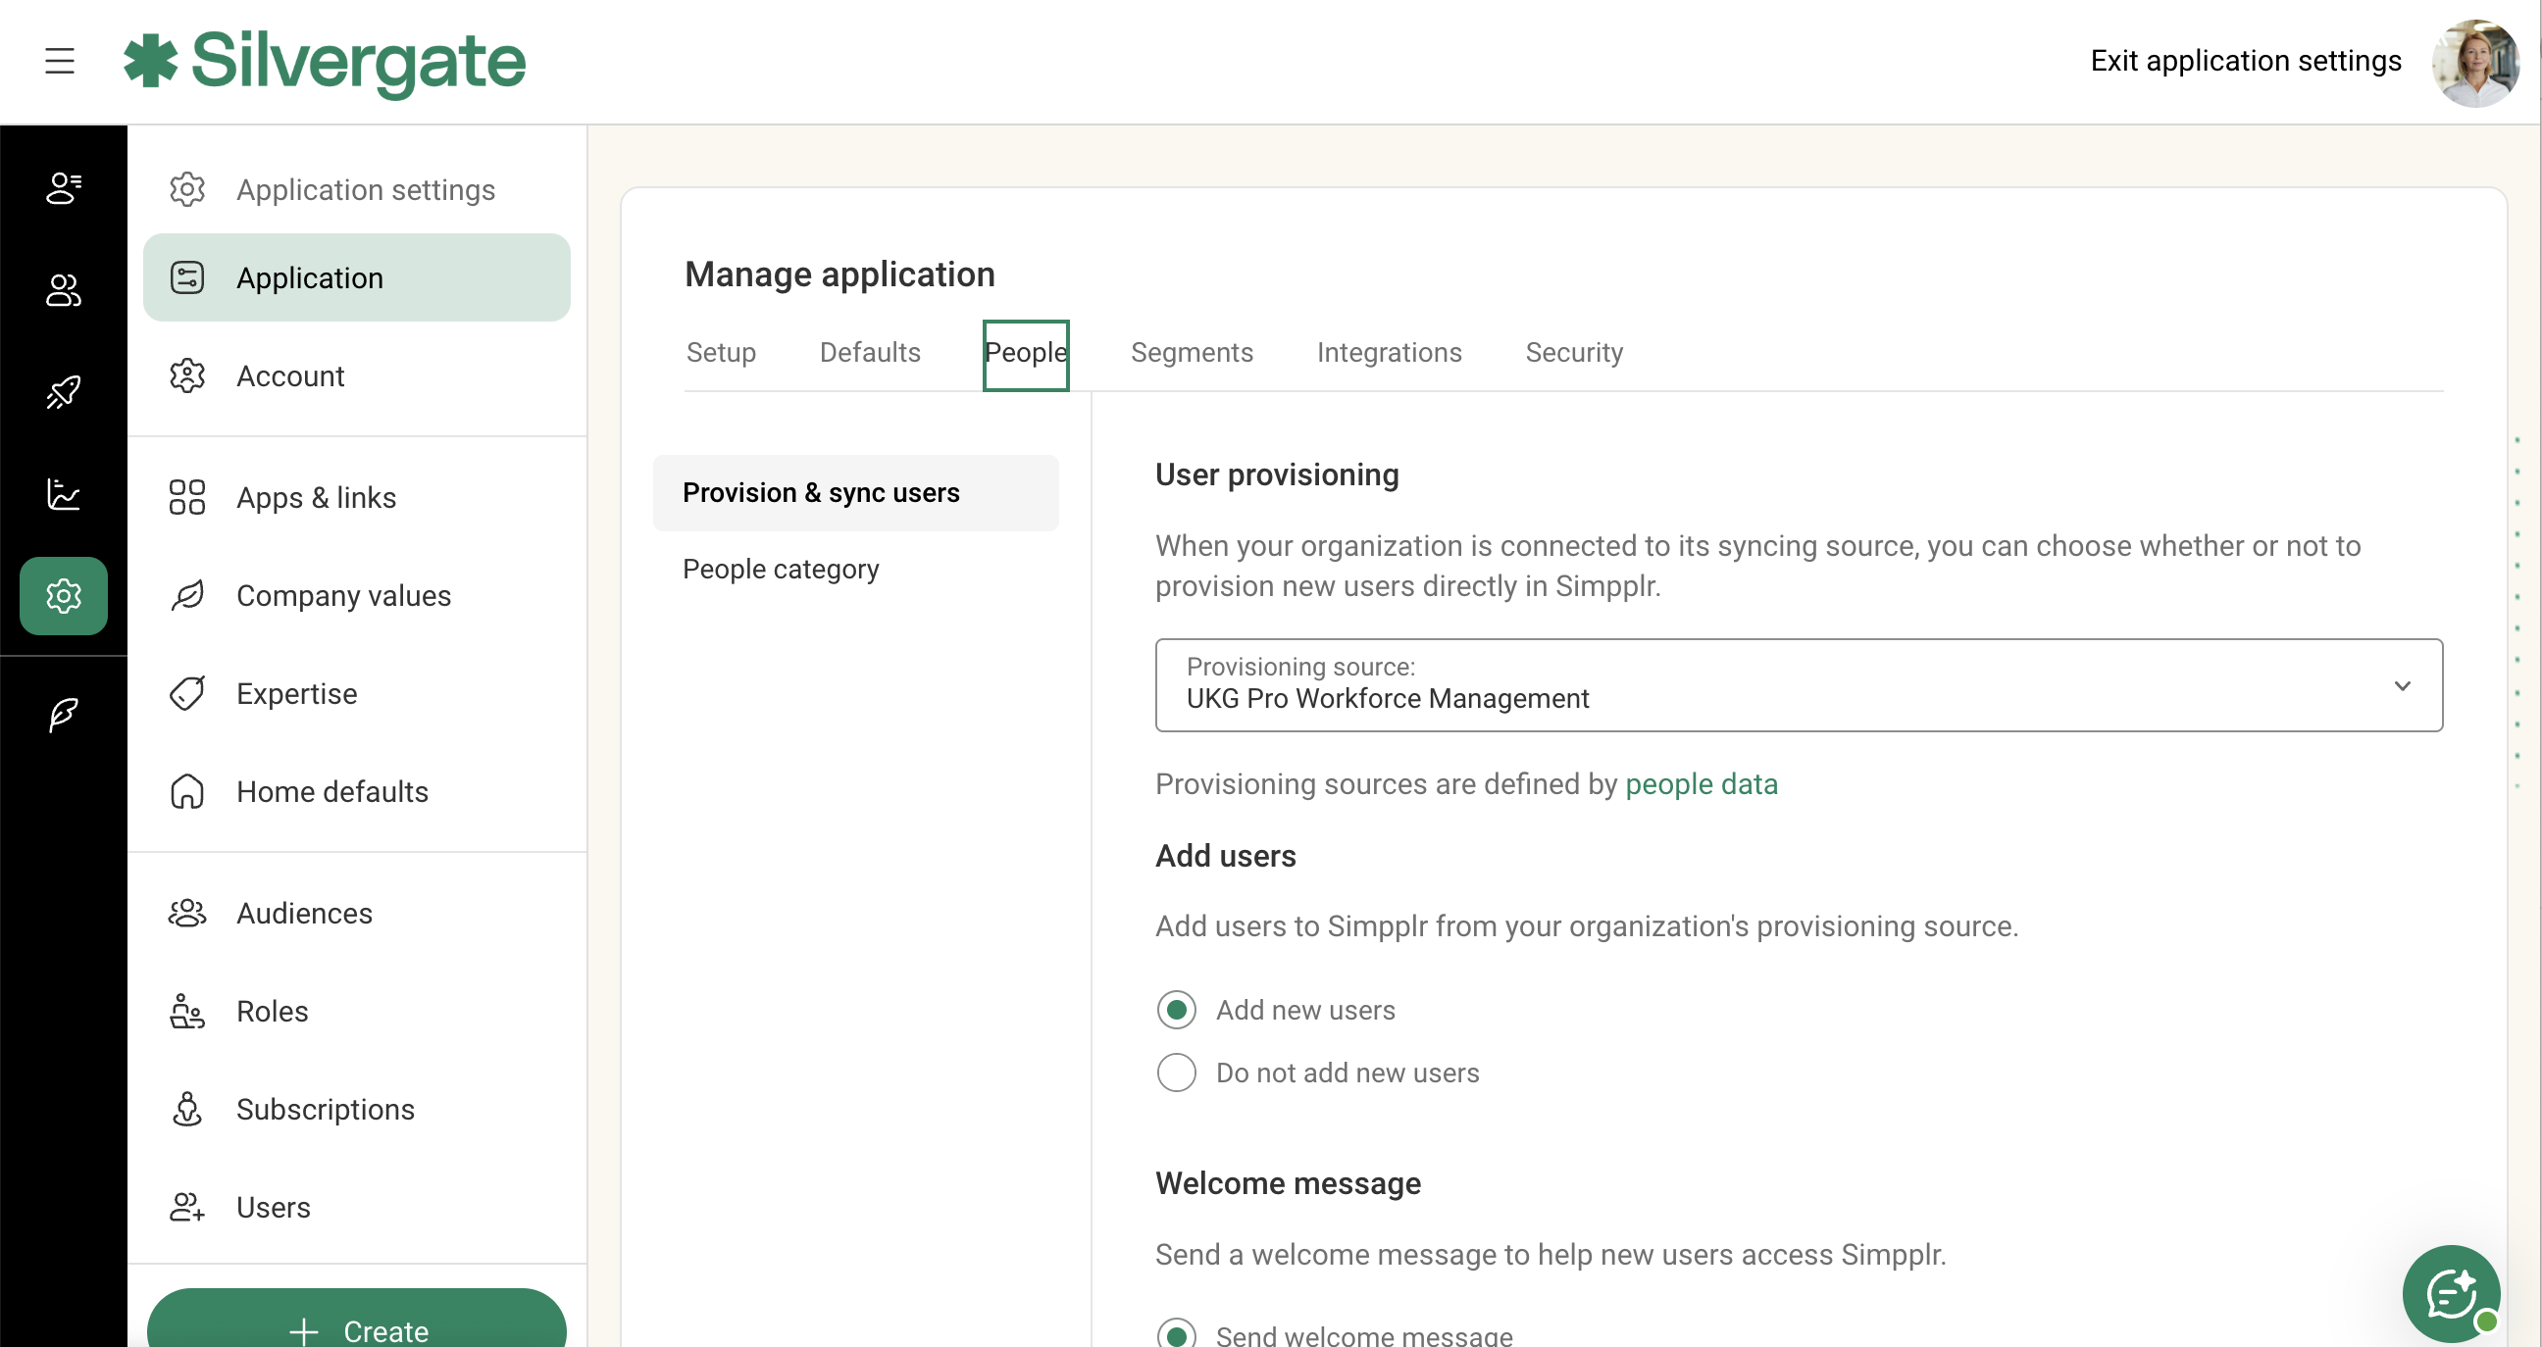Click the Create button

click(356, 1320)
